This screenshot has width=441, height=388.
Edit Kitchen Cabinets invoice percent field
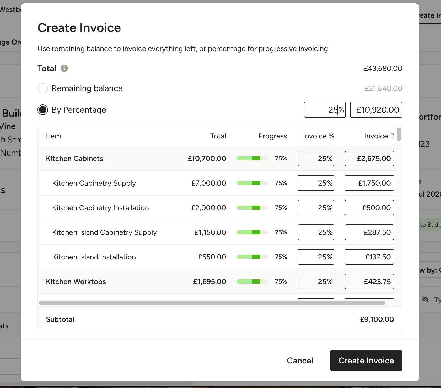click(x=316, y=158)
